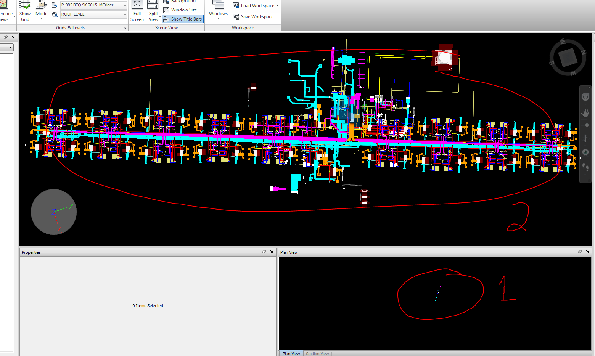Switch scene to Full Screen
This screenshot has width=595, height=356.
[x=137, y=11]
